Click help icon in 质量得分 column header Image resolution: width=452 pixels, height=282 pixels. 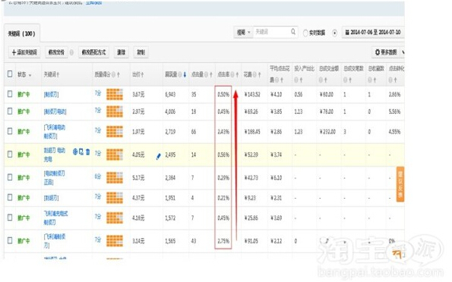114,74
